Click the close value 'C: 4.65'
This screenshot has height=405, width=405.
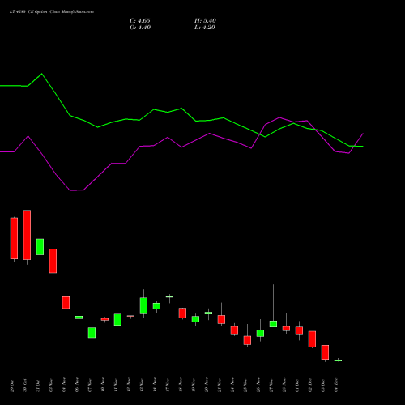(140, 21)
